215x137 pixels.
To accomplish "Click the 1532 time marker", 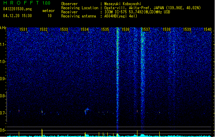I will tap(43, 29).
